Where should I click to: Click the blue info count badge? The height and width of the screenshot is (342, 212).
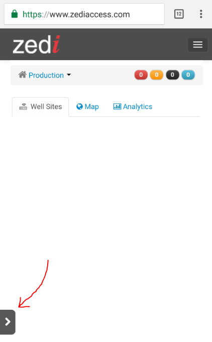188,75
